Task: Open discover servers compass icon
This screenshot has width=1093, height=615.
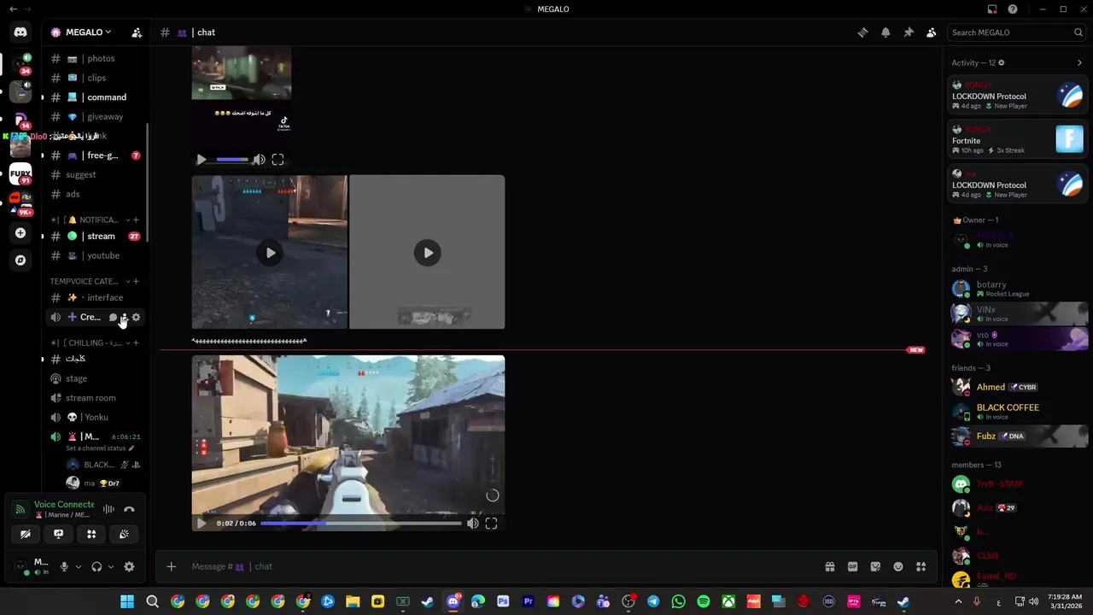Action: [20, 261]
